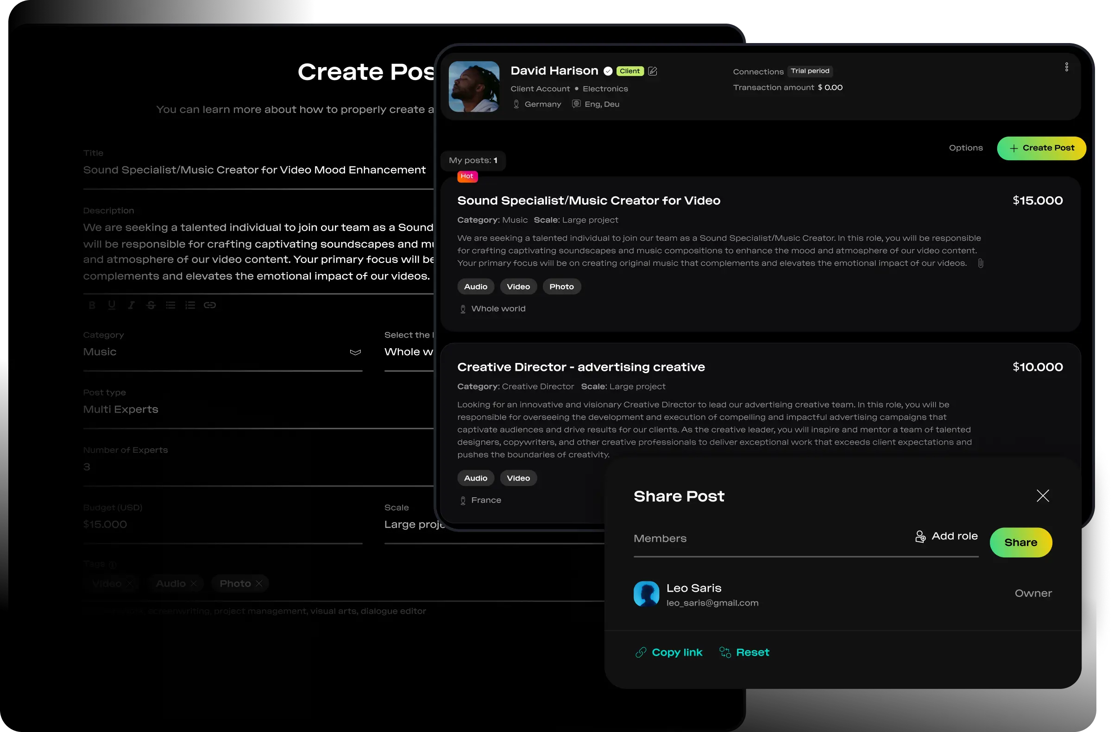This screenshot has width=1114, height=732.
Task: Click the Title field in the Create Post form
Action: pos(258,170)
